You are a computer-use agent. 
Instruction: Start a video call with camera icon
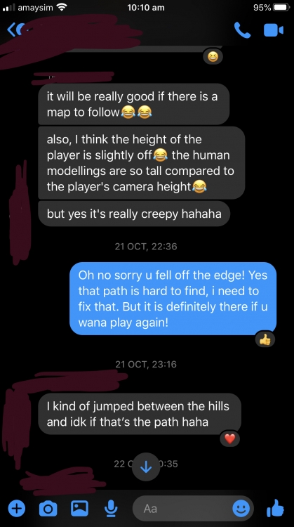(x=274, y=30)
